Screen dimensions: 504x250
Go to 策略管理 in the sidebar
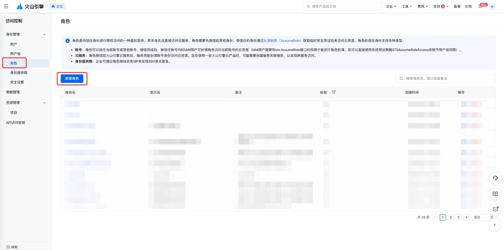click(13, 92)
